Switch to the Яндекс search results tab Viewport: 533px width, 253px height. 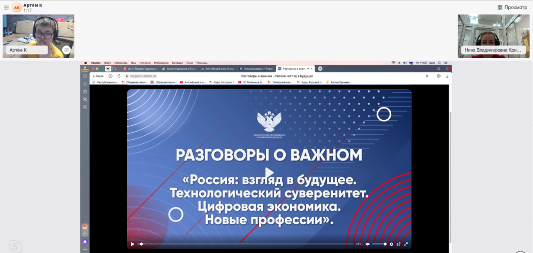pos(140,68)
